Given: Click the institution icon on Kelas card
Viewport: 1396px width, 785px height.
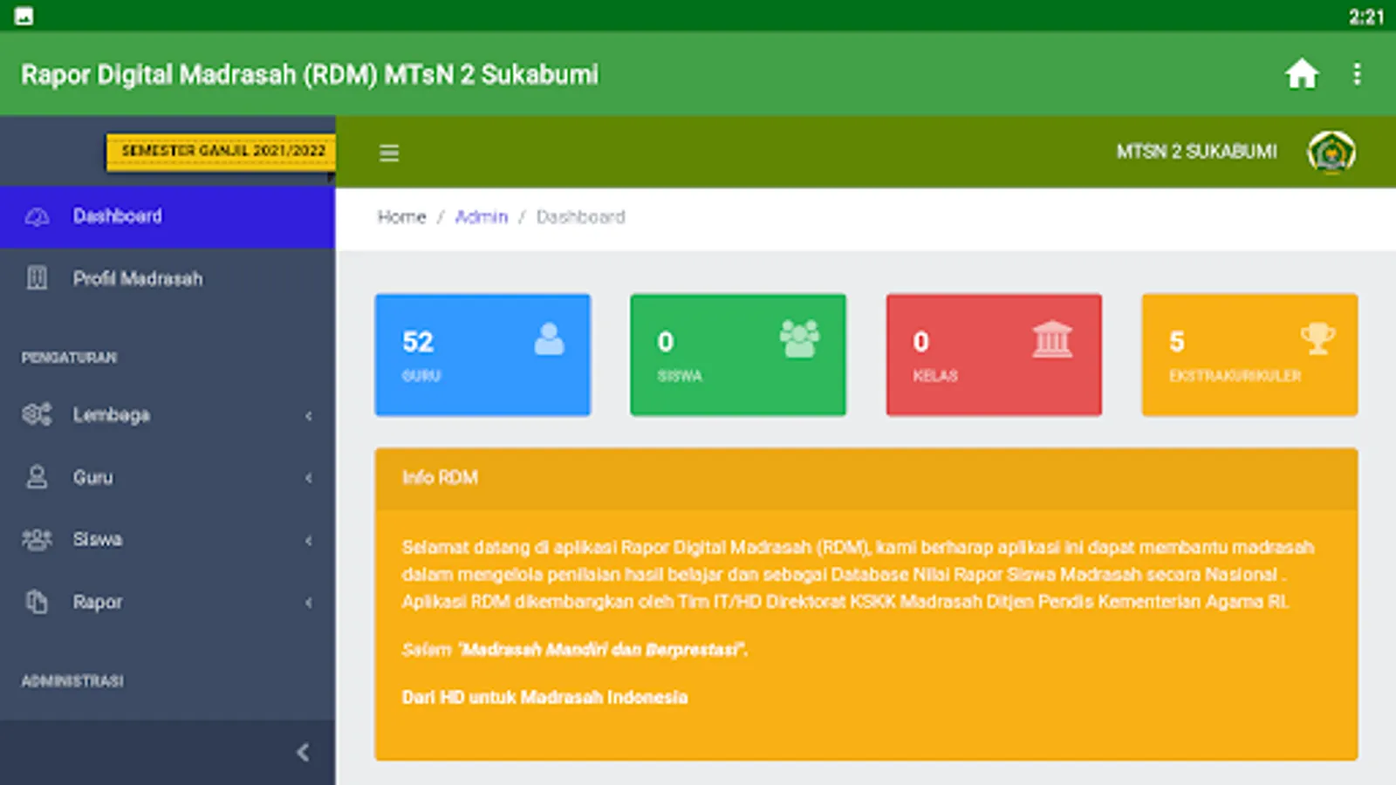Looking at the screenshot, I should click(1052, 338).
